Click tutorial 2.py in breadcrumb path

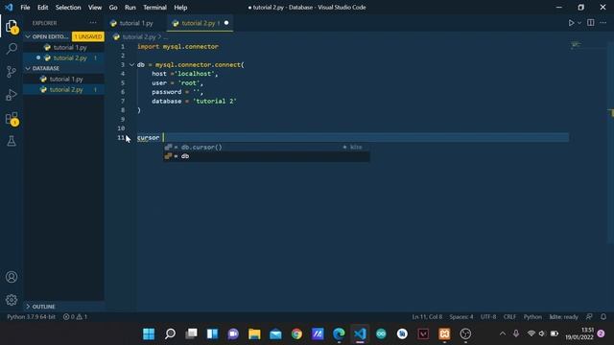pos(139,36)
